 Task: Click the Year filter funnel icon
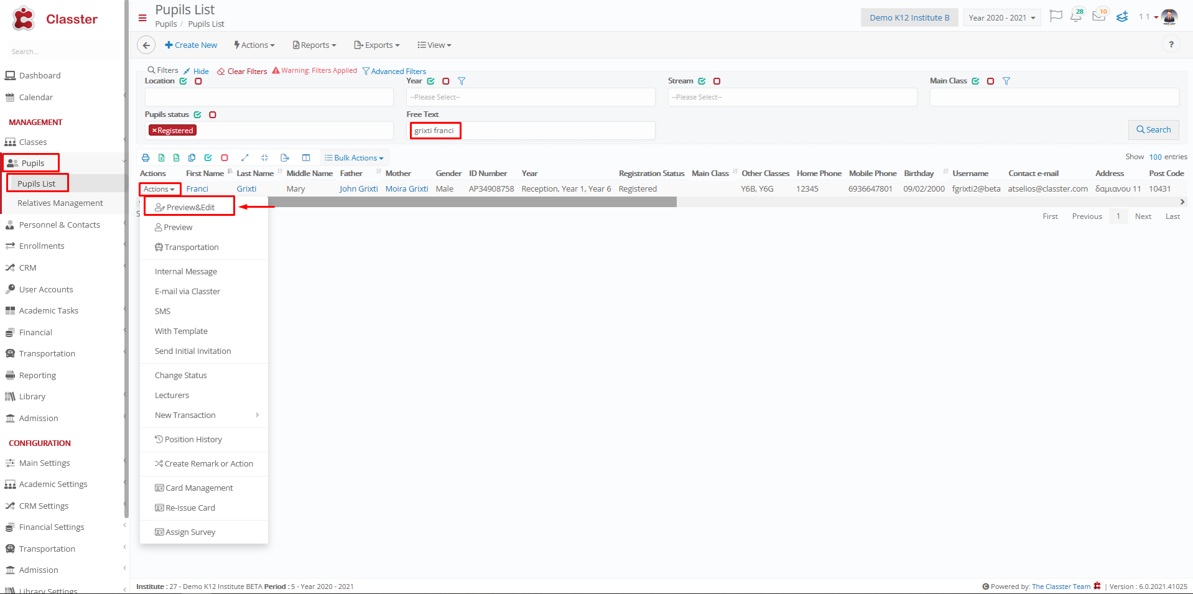click(462, 81)
